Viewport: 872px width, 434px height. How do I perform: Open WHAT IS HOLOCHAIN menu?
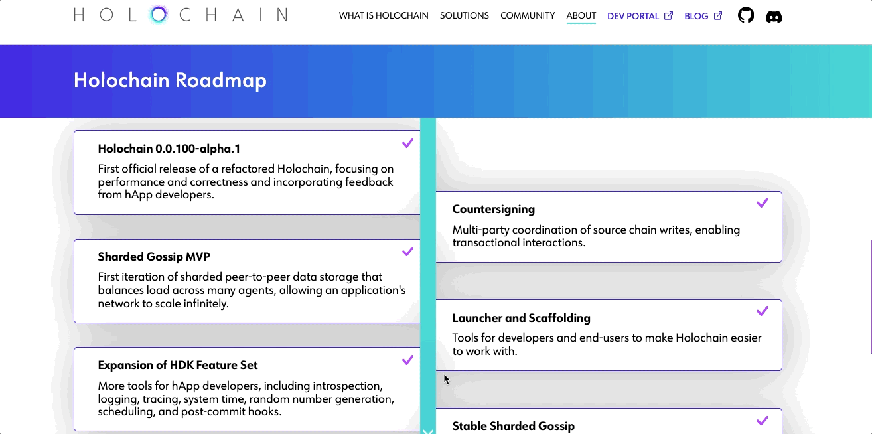tap(384, 15)
